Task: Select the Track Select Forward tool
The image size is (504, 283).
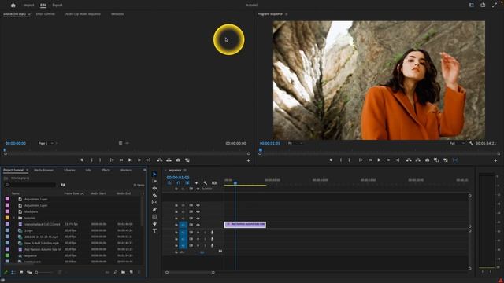Action: pos(154,181)
